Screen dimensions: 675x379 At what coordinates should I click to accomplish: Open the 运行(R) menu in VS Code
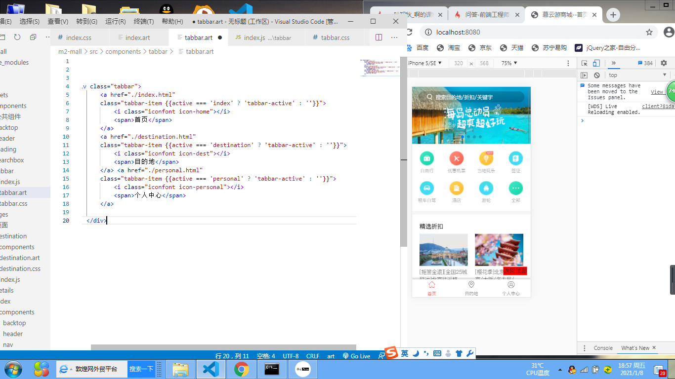115,21
